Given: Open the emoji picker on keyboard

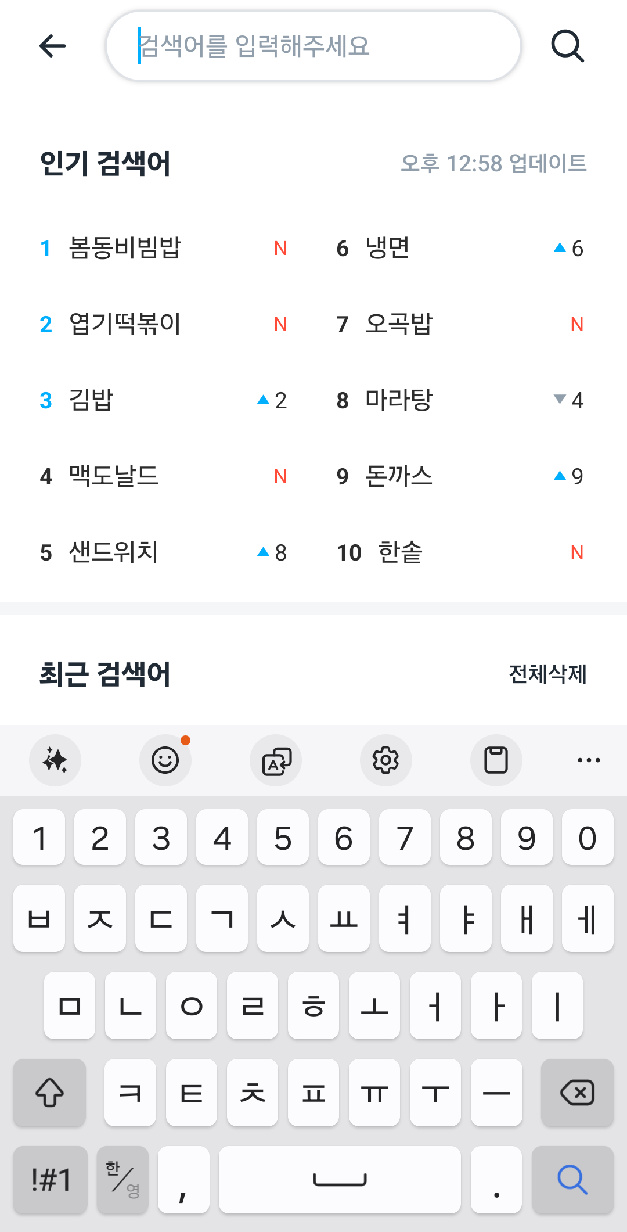Looking at the screenshot, I should [x=165, y=760].
